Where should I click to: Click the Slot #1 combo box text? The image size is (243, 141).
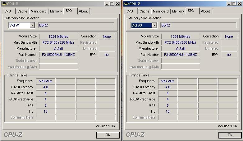coord(19,25)
